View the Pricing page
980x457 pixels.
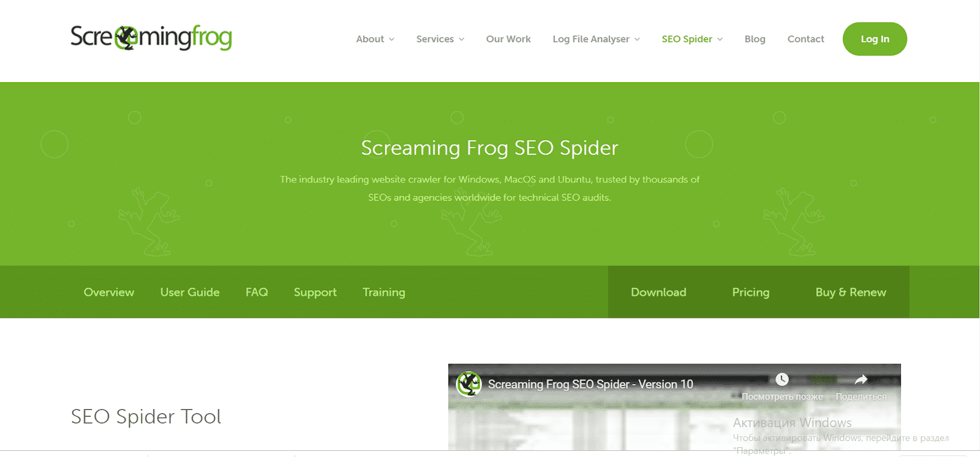pos(751,292)
